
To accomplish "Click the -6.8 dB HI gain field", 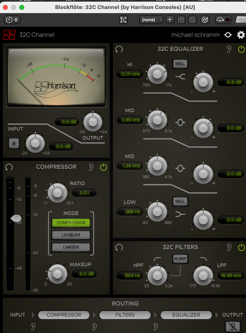I will (231, 82).
